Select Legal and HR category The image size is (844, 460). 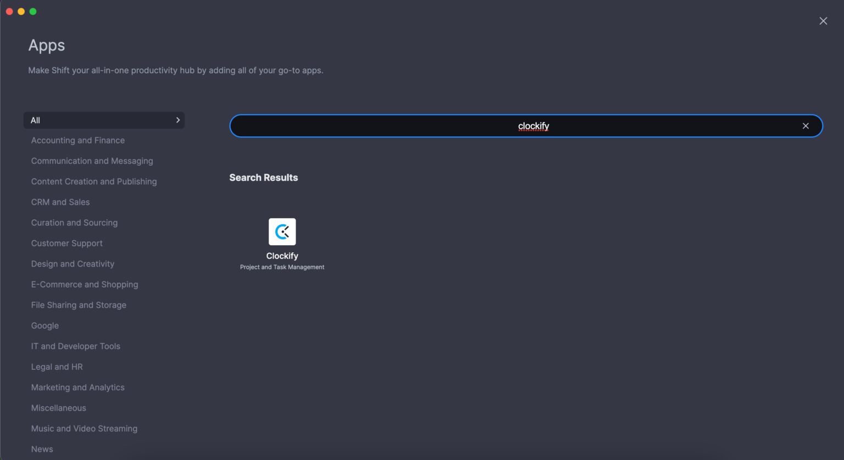57,367
